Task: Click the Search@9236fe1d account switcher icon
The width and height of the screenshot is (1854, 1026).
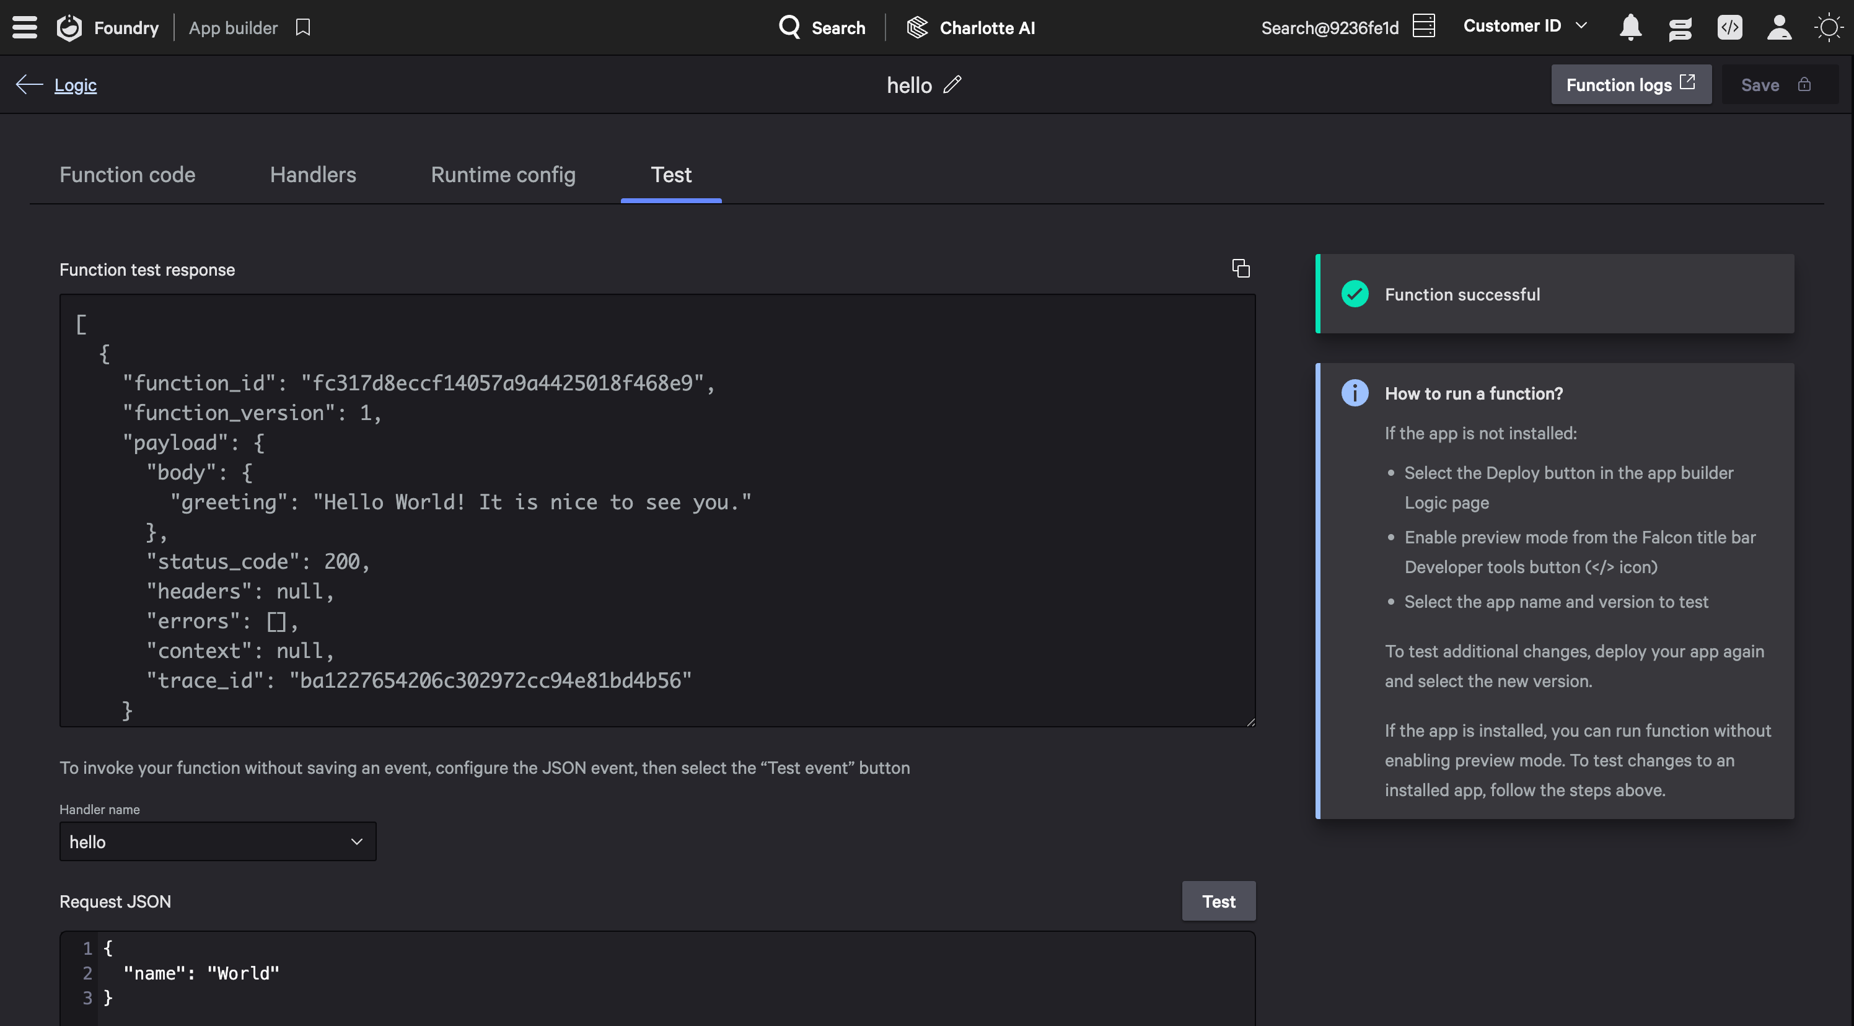Action: point(1423,26)
